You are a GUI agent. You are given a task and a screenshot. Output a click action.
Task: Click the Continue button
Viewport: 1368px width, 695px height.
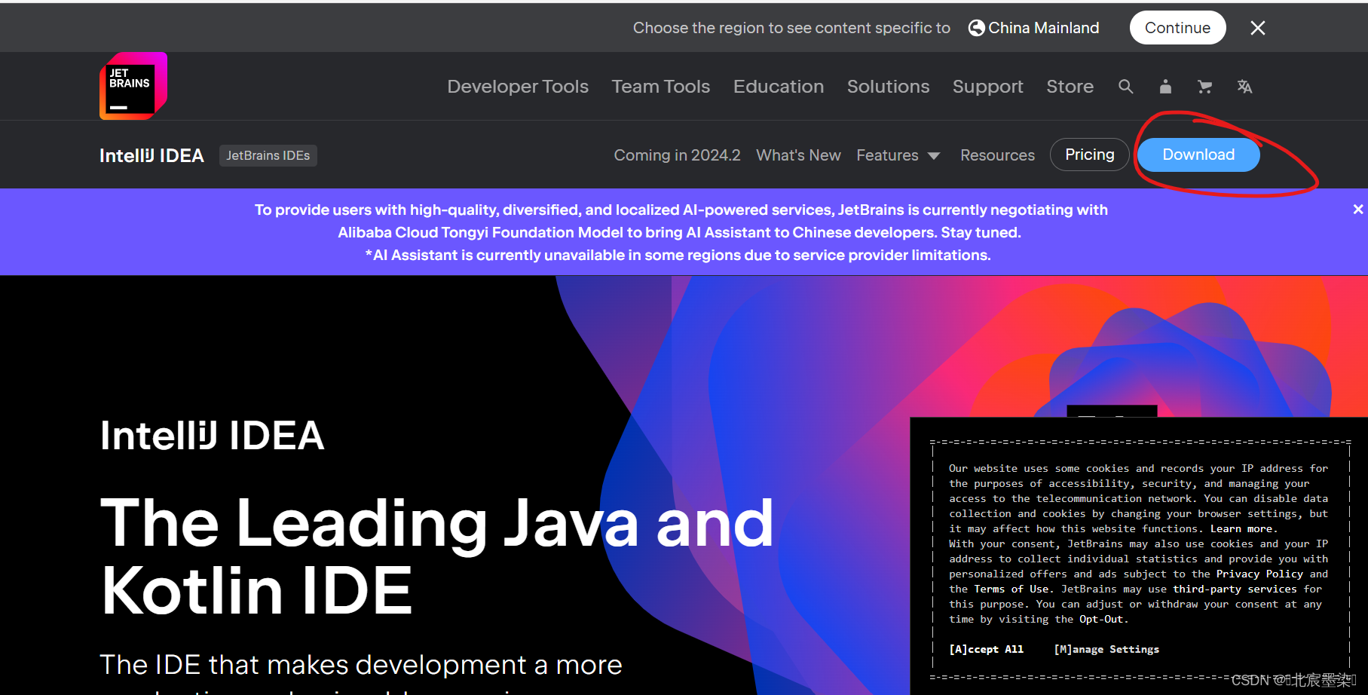[x=1177, y=28]
